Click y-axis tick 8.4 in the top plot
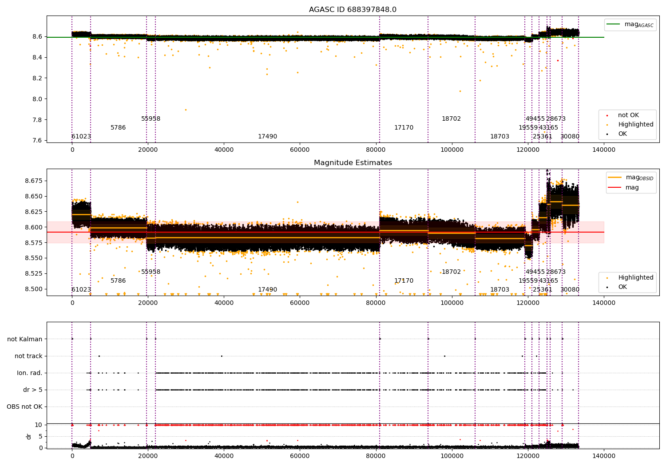Screen dimensions: 666x466 [37, 58]
